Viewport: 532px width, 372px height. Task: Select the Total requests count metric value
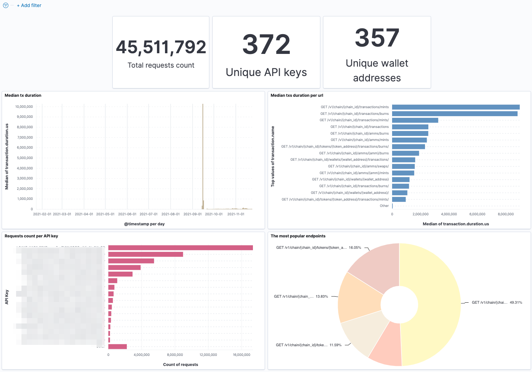pyautogui.click(x=161, y=47)
